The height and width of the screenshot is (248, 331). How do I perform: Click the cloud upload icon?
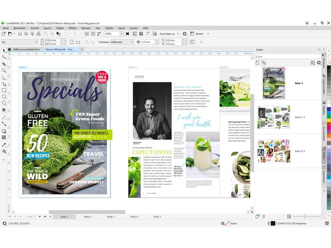click(x=32, y=34)
